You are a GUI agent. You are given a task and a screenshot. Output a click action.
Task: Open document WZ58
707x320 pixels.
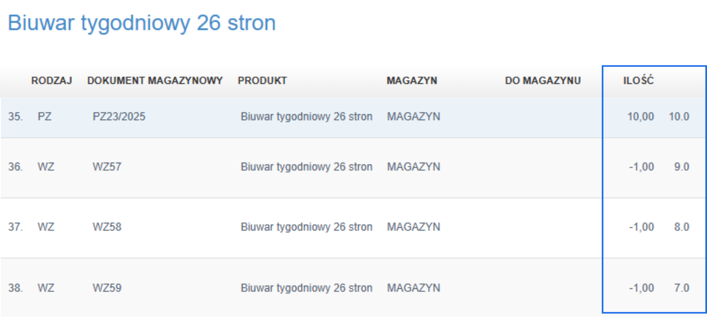coord(106,227)
